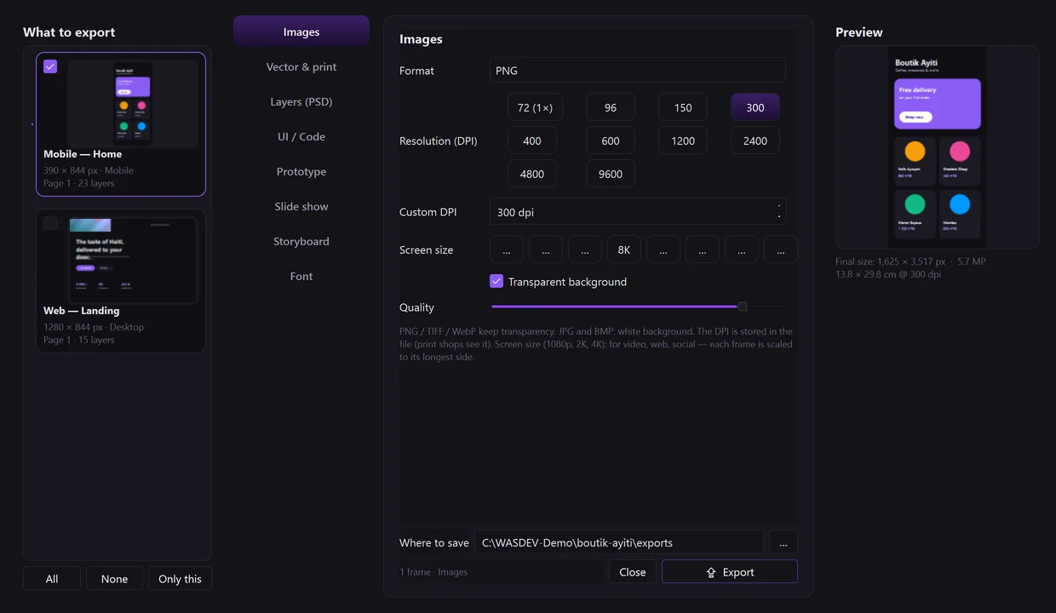Choose the 72 (1×) resolution preset

(x=535, y=107)
